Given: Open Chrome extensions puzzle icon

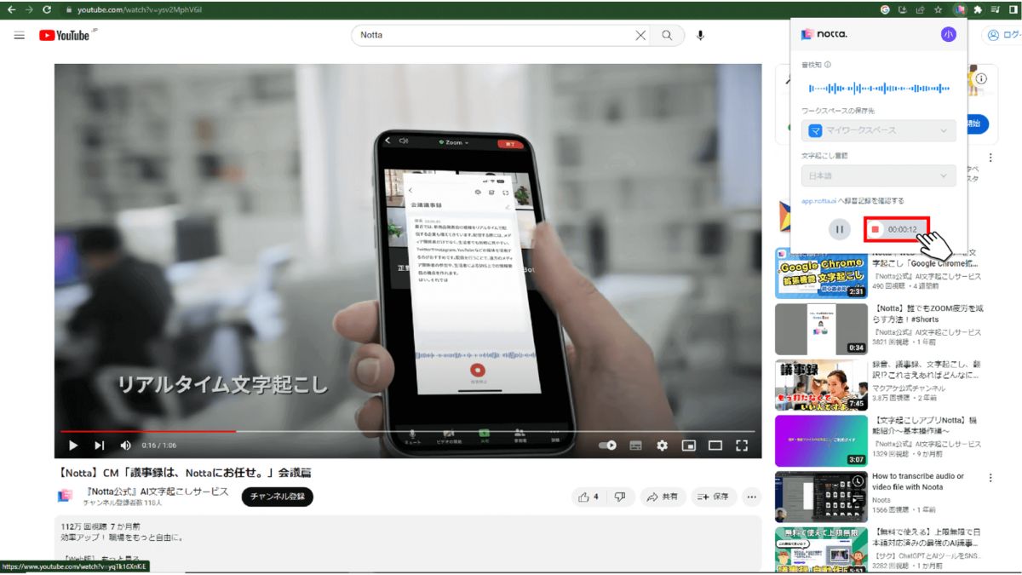Looking at the screenshot, I should tap(978, 9).
